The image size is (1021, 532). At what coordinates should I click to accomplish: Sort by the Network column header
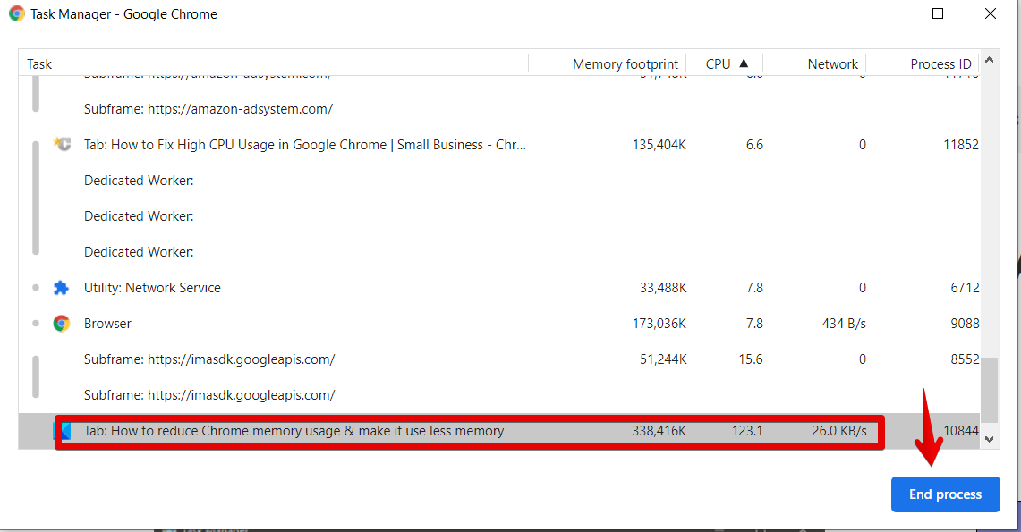pyautogui.click(x=814, y=63)
